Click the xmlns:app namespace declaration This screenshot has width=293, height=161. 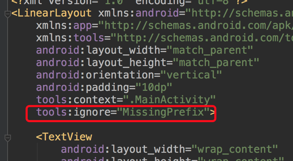click(64, 25)
